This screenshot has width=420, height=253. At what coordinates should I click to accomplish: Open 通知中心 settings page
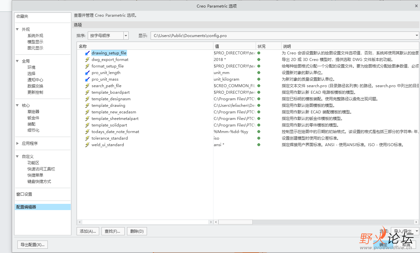point(35,80)
